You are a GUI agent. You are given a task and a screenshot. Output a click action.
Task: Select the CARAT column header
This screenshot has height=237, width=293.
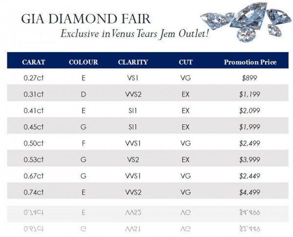click(x=34, y=62)
